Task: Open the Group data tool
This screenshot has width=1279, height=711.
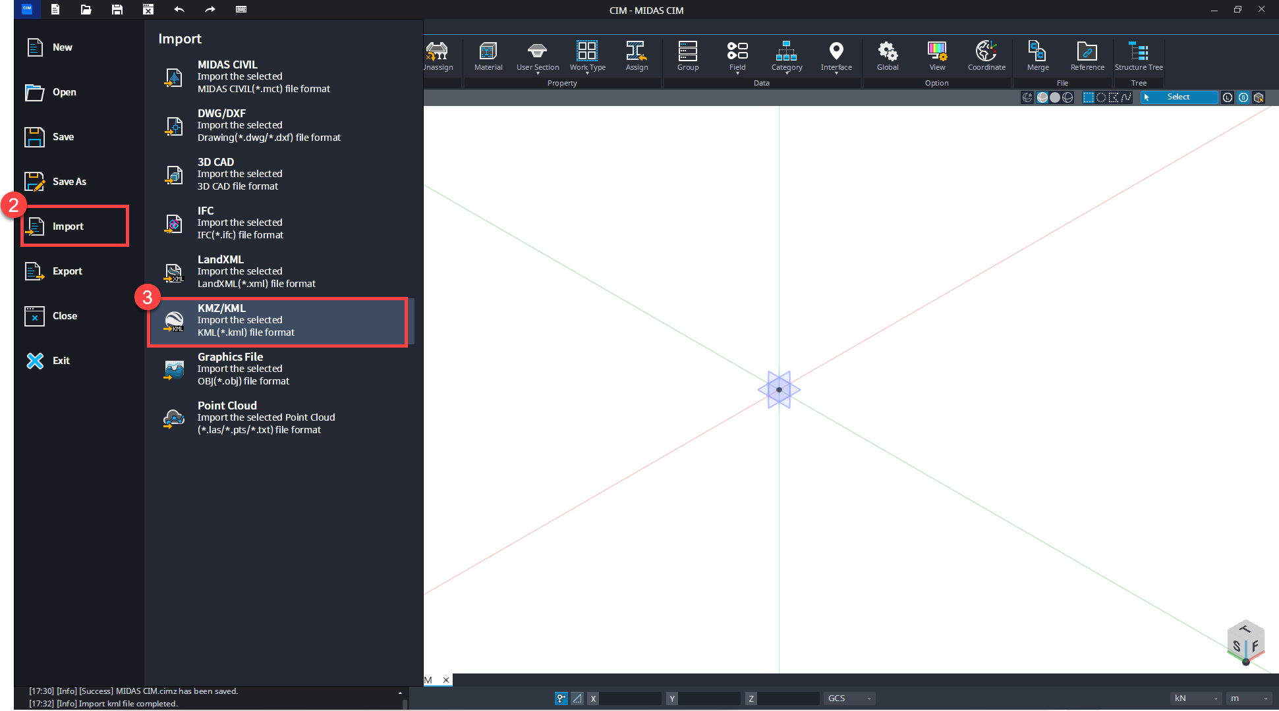Action: pos(687,57)
